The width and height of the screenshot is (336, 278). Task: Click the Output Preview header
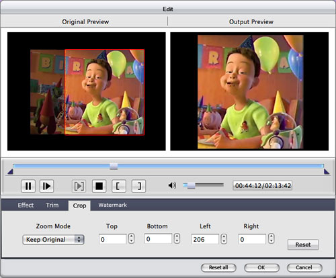251,21
